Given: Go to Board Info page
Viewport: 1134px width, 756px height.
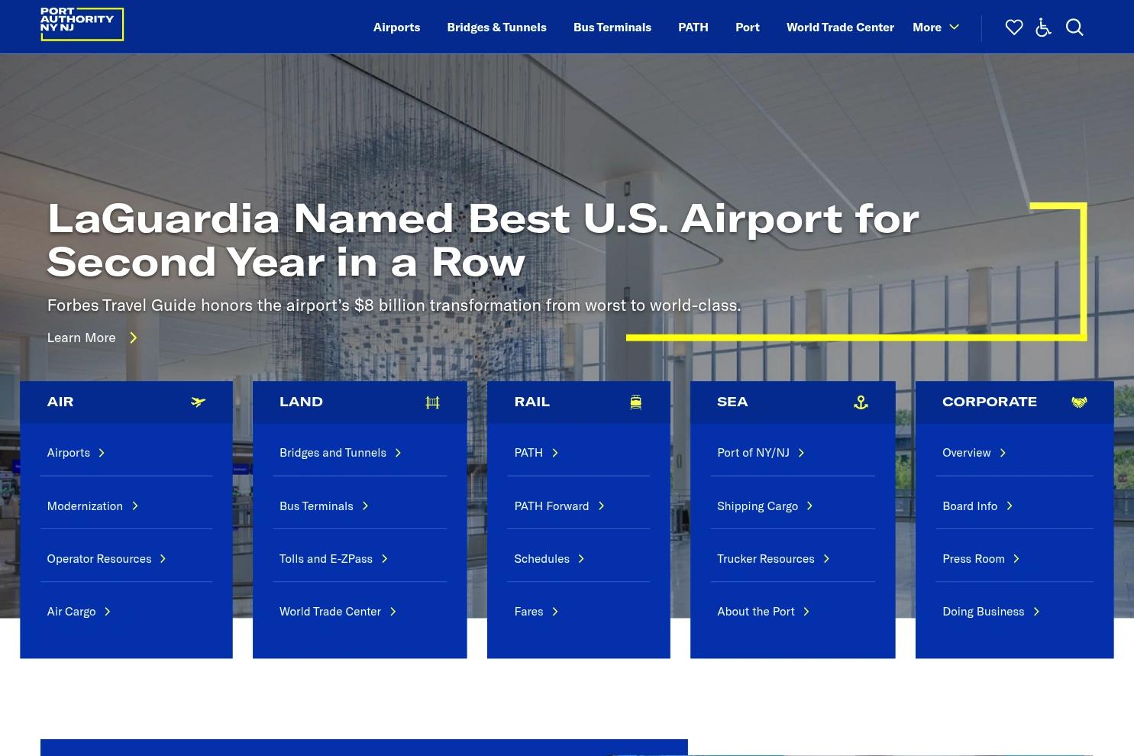Looking at the screenshot, I should pos(970,506).
